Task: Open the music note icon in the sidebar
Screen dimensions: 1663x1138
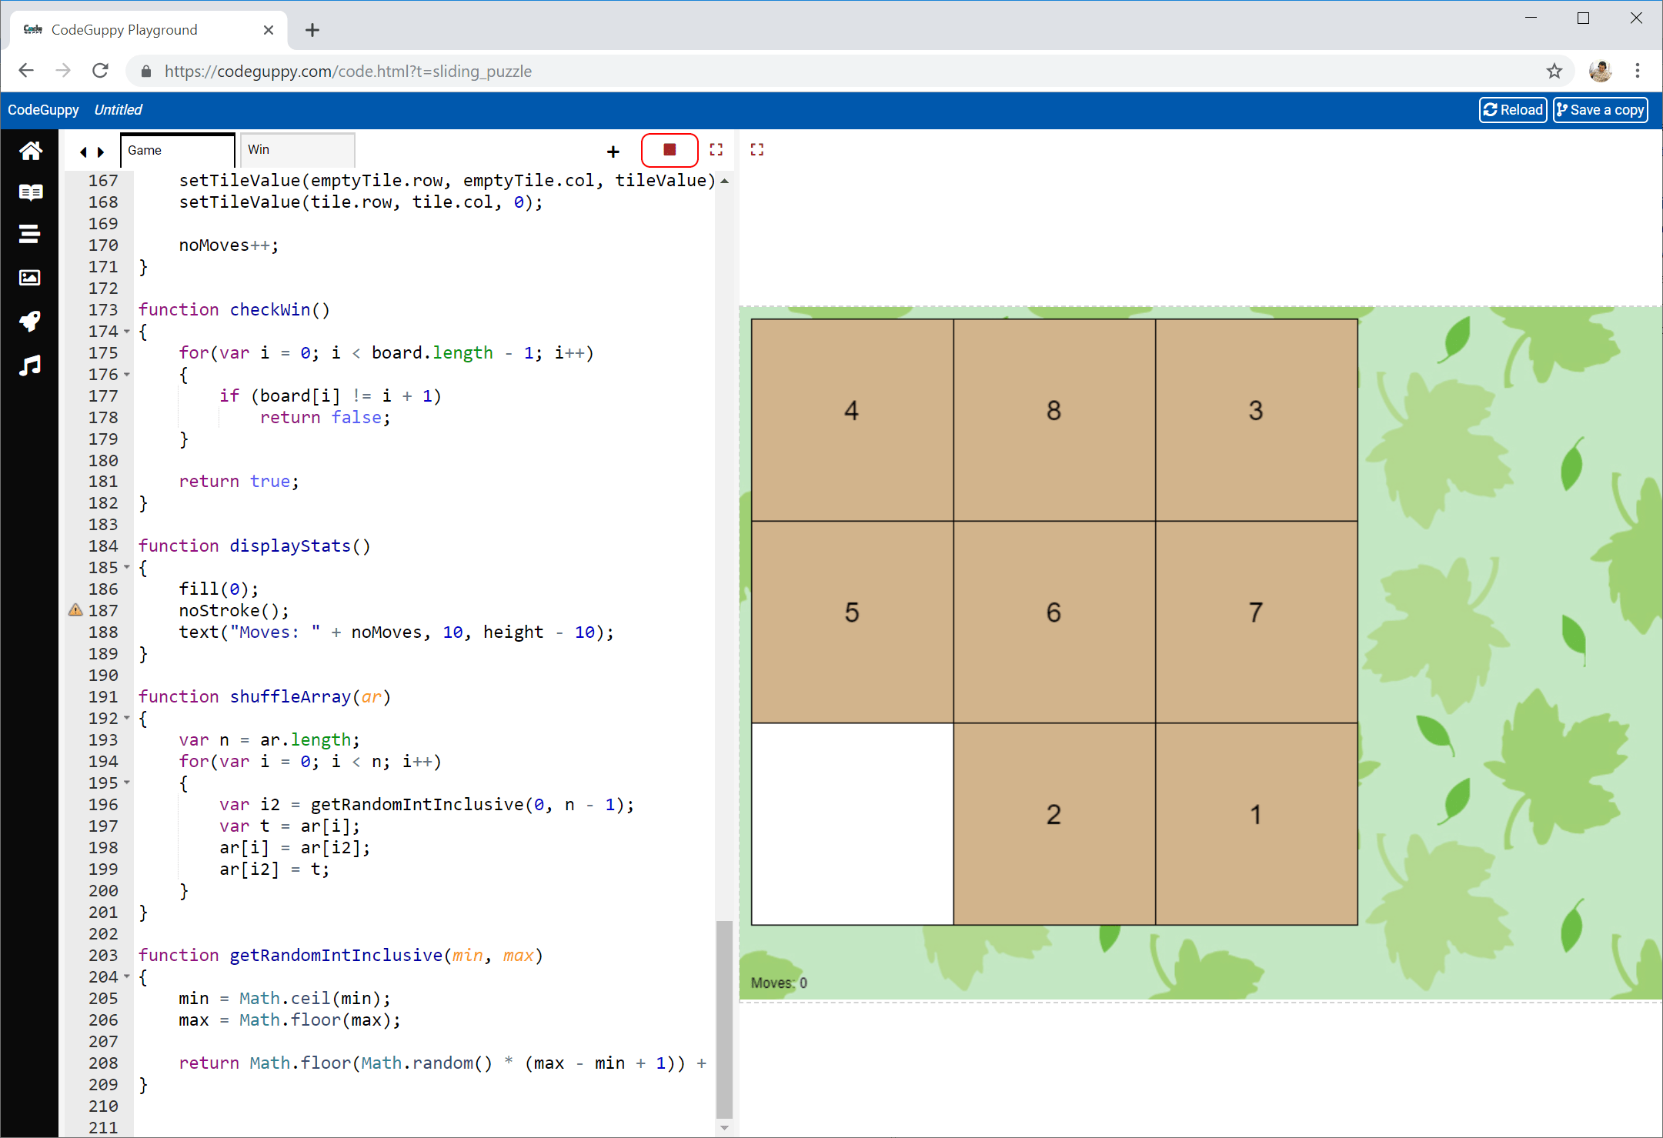Action: point(30,365)
